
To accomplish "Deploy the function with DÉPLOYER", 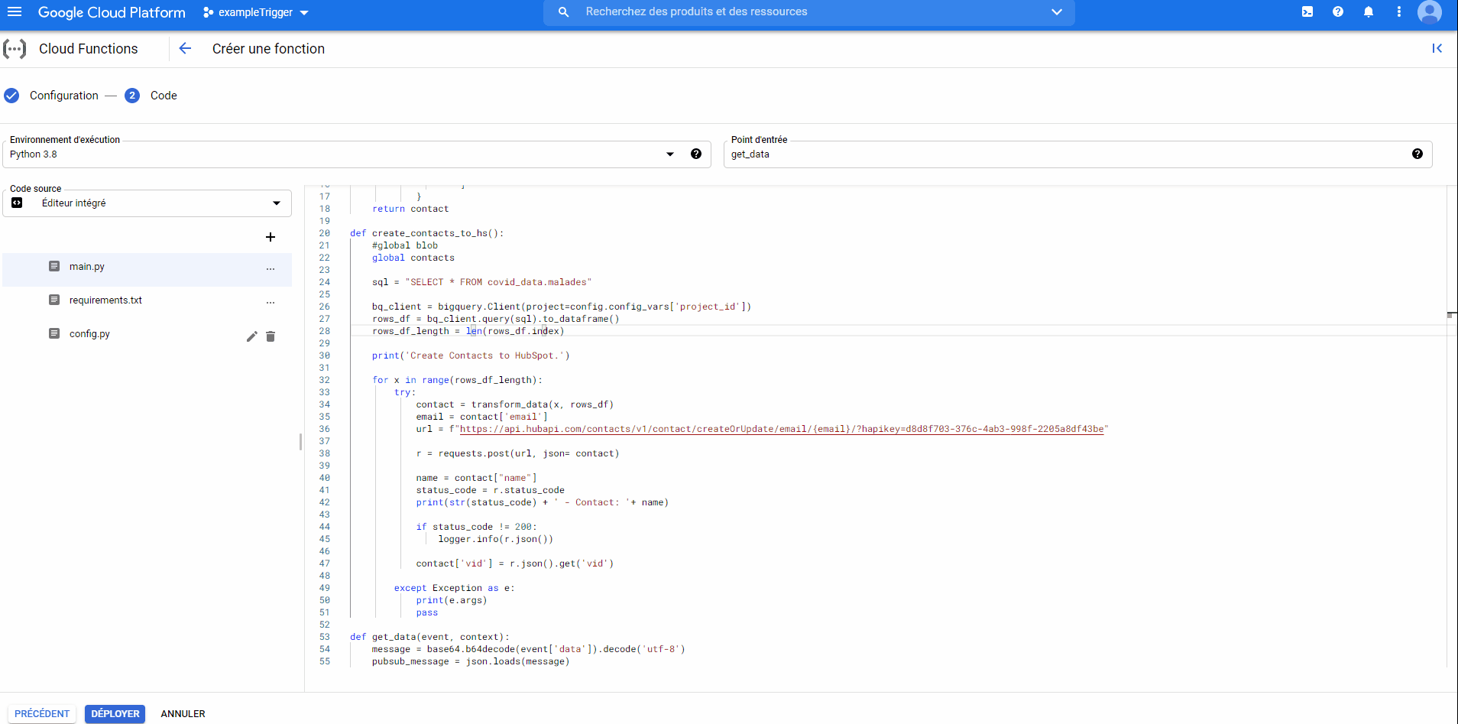I will [115, 714].
